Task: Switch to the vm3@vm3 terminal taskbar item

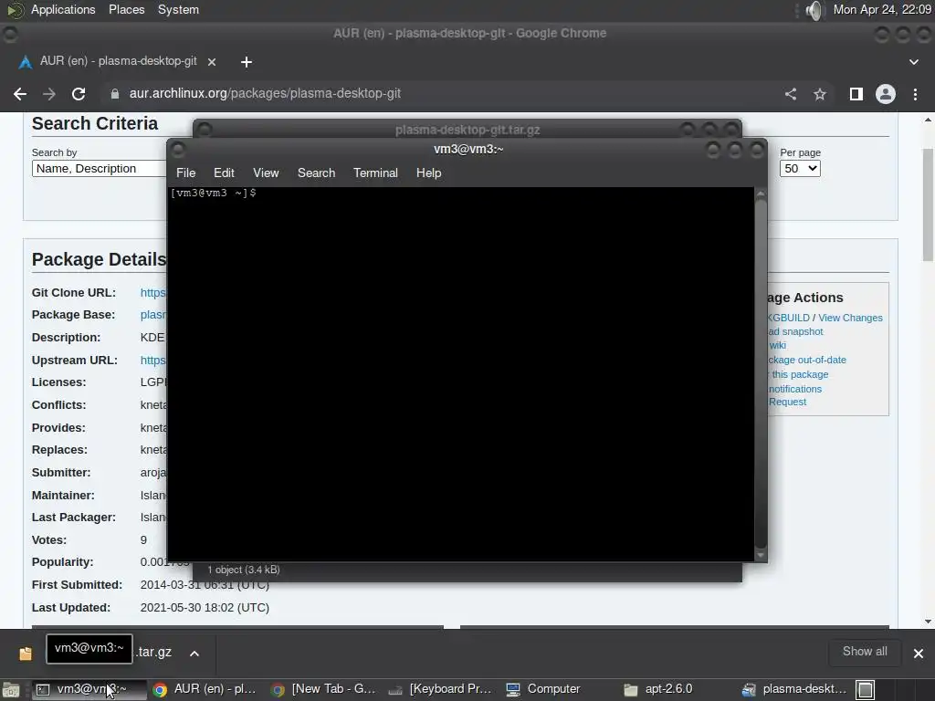Action: 88,689
